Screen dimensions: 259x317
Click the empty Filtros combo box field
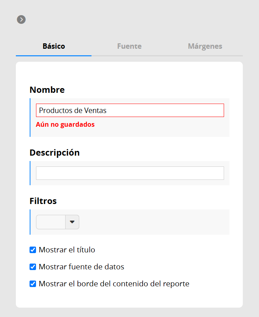click(x=51, y=222)
